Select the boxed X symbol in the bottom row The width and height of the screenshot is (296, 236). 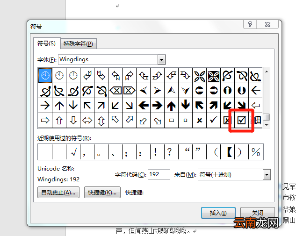(227, 120)
